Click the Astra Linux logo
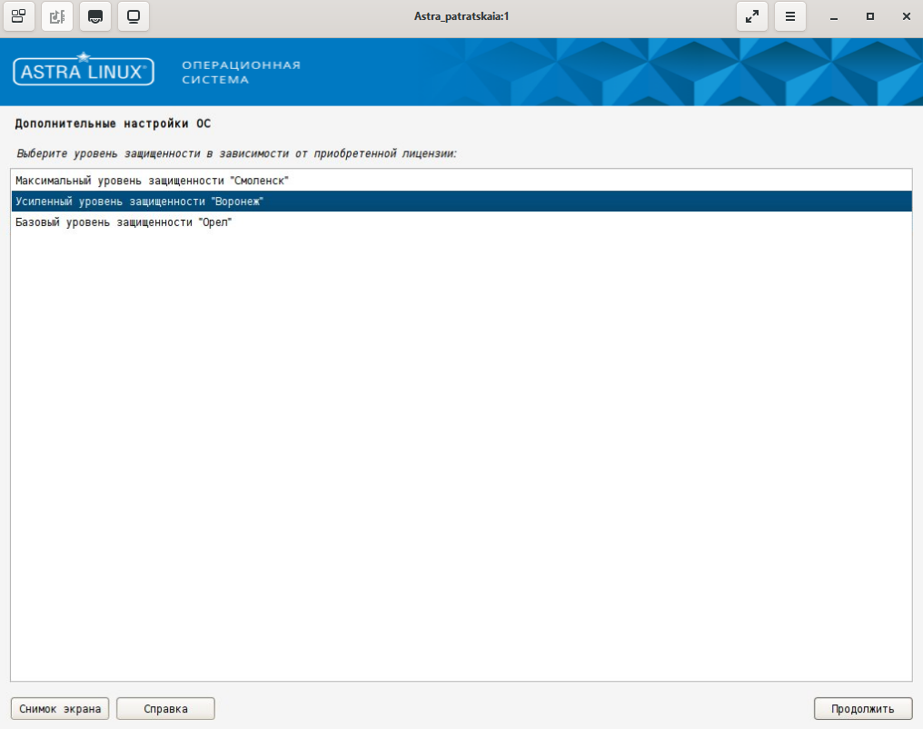Screen dimensions: 923x729 pyautogui.click(x=84, y=69)
